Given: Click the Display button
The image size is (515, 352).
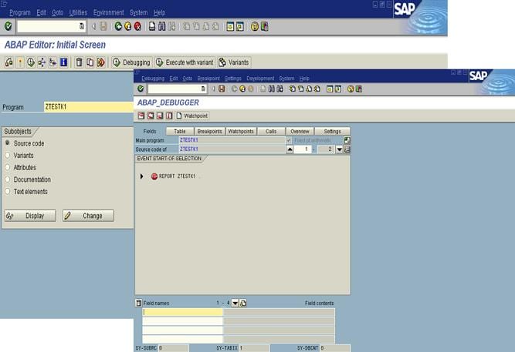Looking at the screenshot, I should coord(30,216).
